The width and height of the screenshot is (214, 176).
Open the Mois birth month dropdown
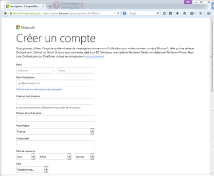coord(55,156)
